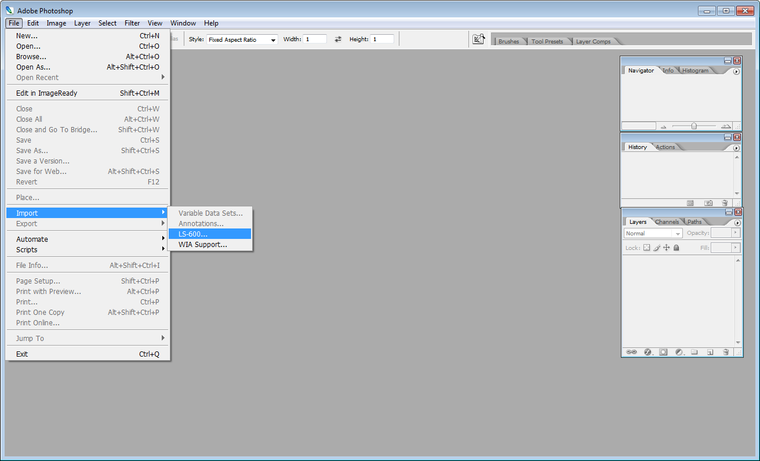Select Browse... in the File menu

tap(88, 56)
